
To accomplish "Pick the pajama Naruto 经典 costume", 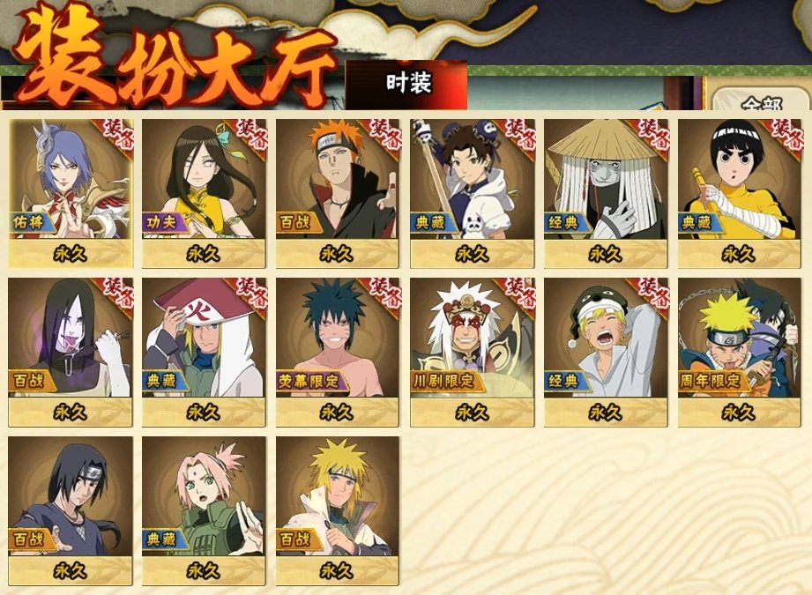I will coord(606,352).
